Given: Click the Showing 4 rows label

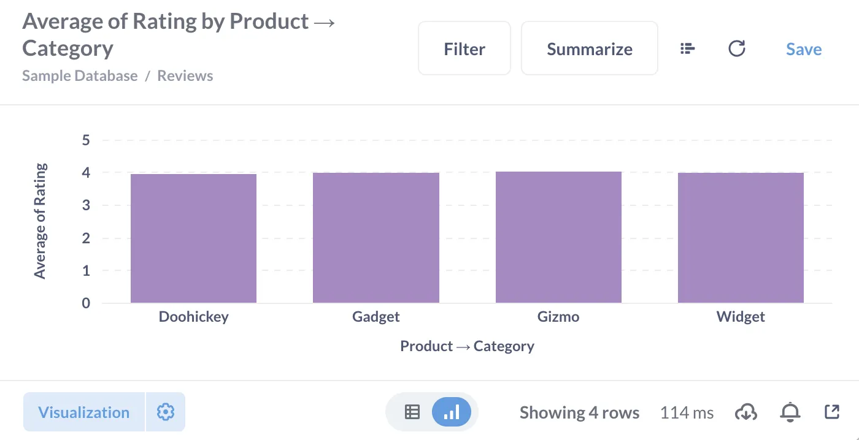Looking at the screenshot, I should tap(579, 412).
